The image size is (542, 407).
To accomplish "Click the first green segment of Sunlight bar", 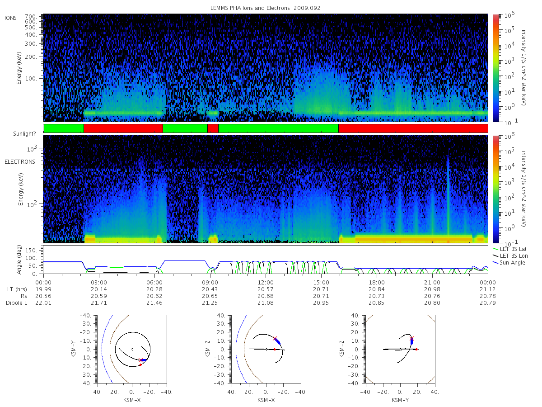I will click(64, 128).
